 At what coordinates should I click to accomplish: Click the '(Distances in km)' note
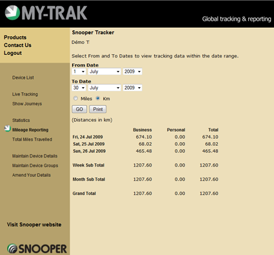coord(92,120)
